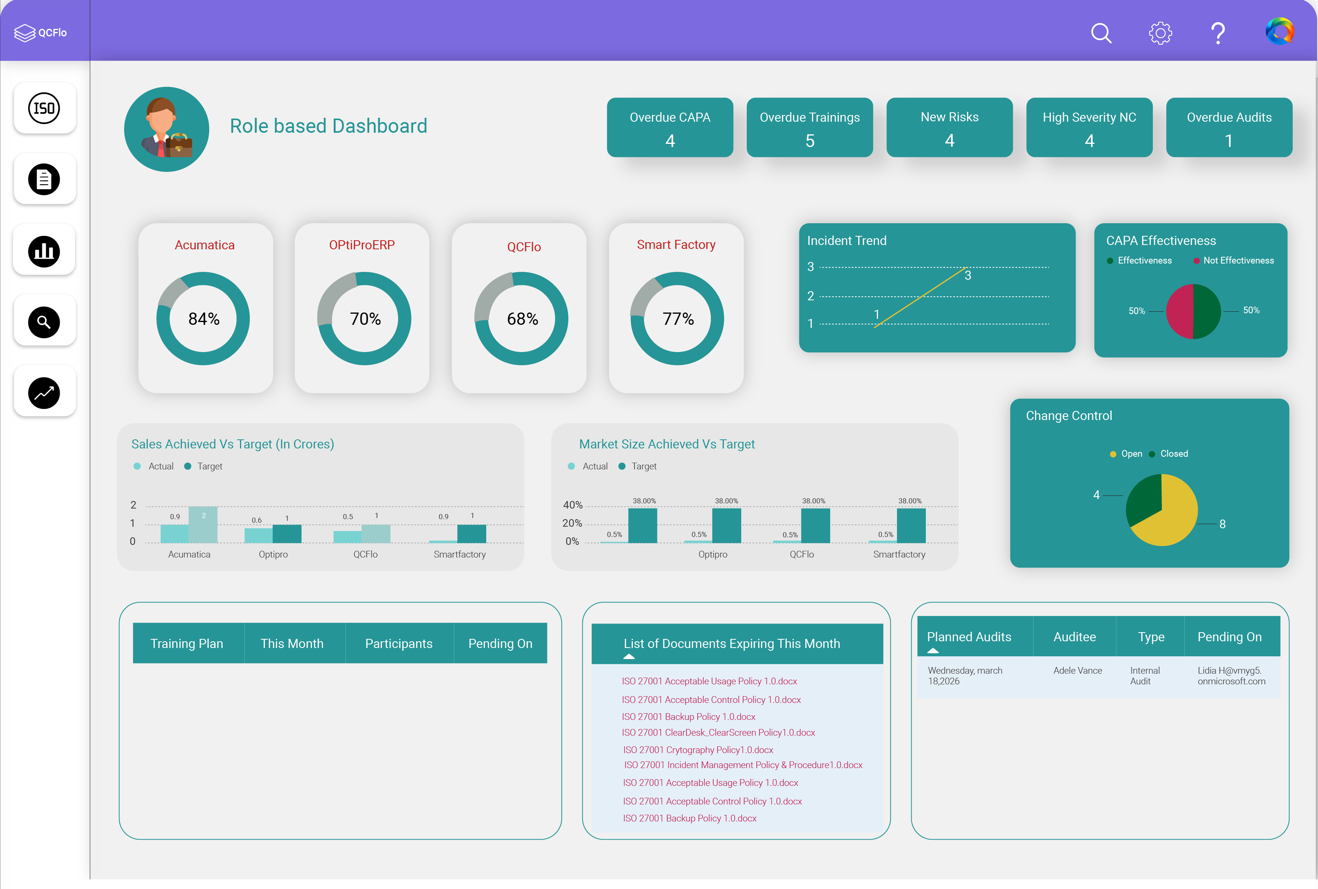Open ISO 27001 Incident Management Policy & Procedure1.0.docx

point(744,765)
